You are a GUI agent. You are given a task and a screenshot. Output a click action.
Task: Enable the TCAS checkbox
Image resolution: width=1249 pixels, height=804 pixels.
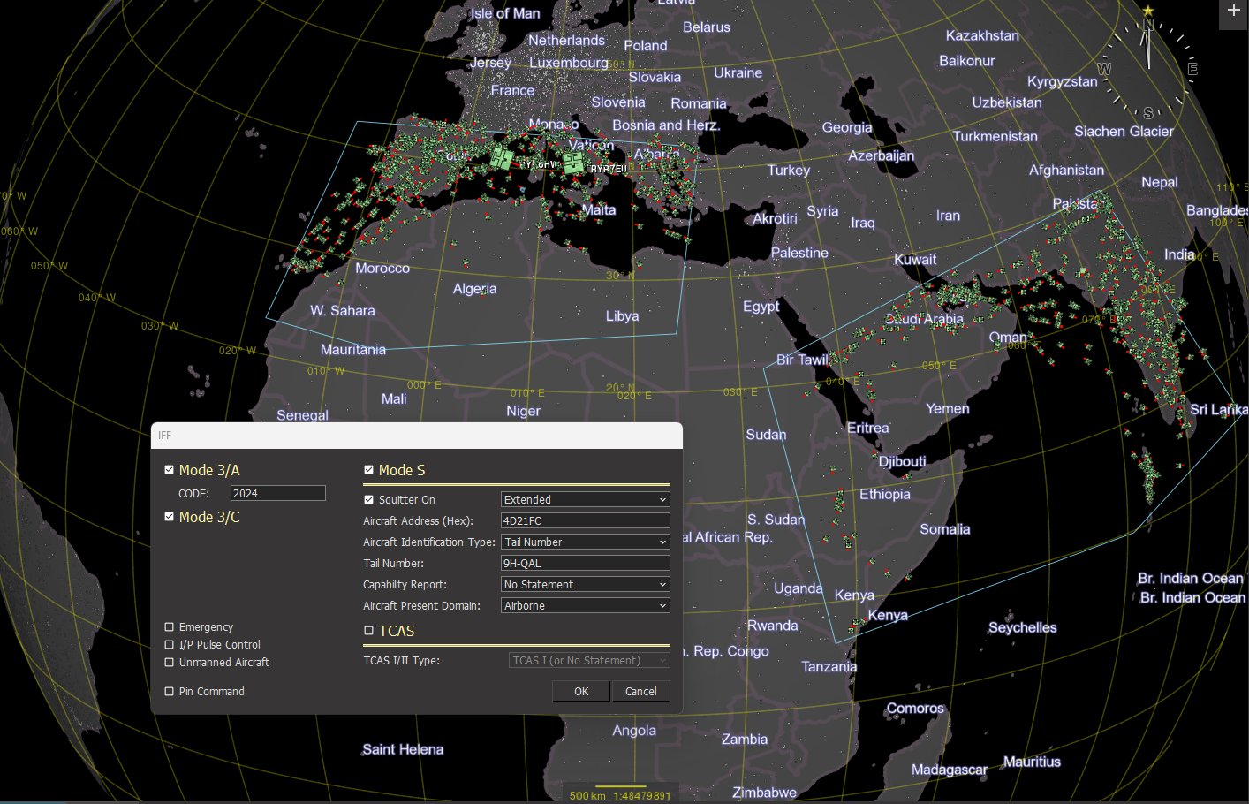pos(369,631)
